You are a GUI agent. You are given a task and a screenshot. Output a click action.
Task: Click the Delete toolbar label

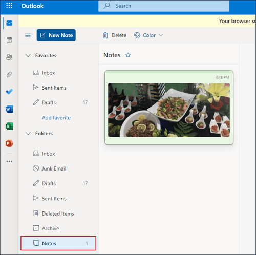(x=119, y=35)
